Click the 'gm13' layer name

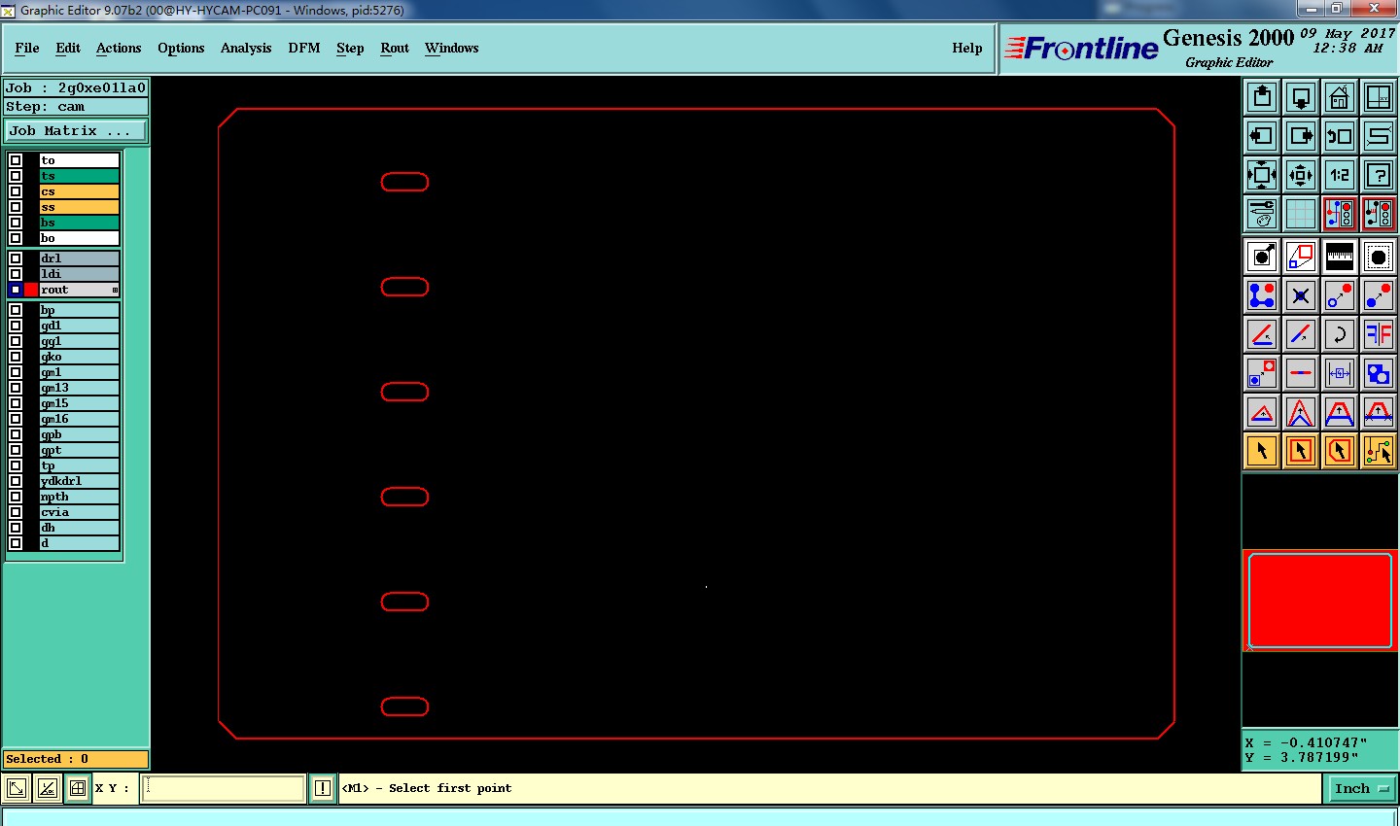point(79,388)
